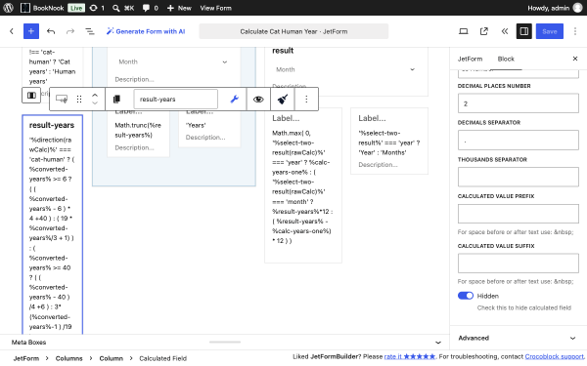587x366 pixels.
Task: Open the Month dropdown under result
Action: coord(345,69)
